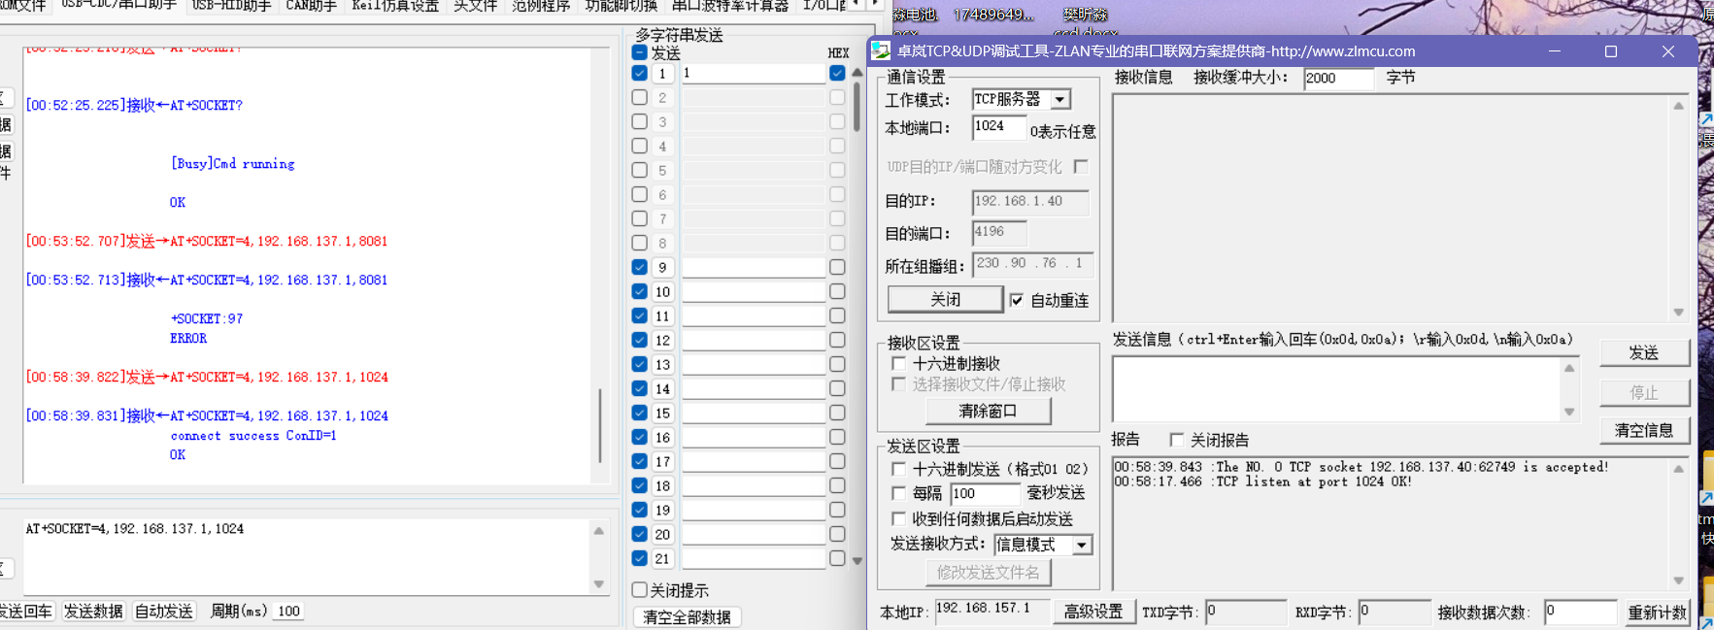Edit the 周期(ms) value field
1714x630 pixels.
tap(288, 611)
